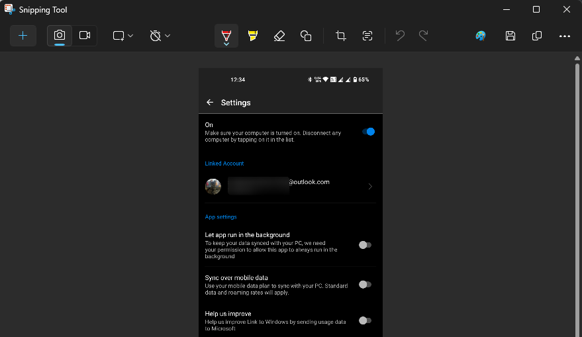Enable Help us improve toggle
The width and height of the screenshot is (582, 337).
coord(365,320)
